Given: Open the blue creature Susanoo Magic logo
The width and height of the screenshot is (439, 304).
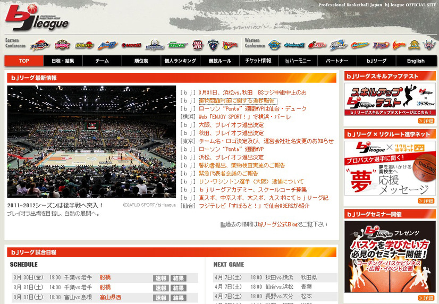Looking at the screenshot, I should [x=338, y=45].
